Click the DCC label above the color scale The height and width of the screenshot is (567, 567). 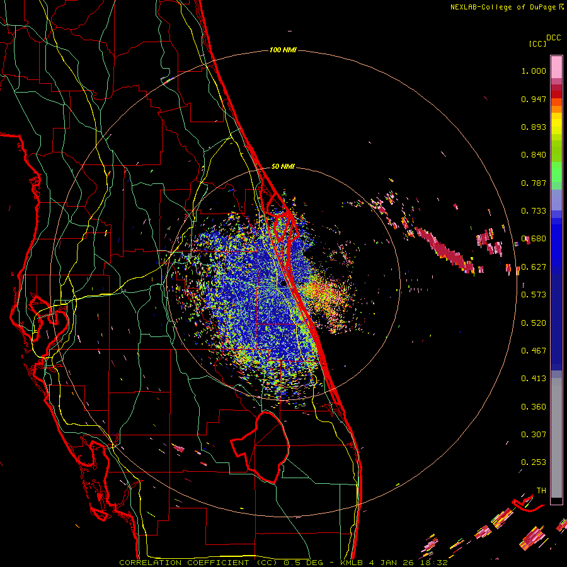tap(553, 38)
